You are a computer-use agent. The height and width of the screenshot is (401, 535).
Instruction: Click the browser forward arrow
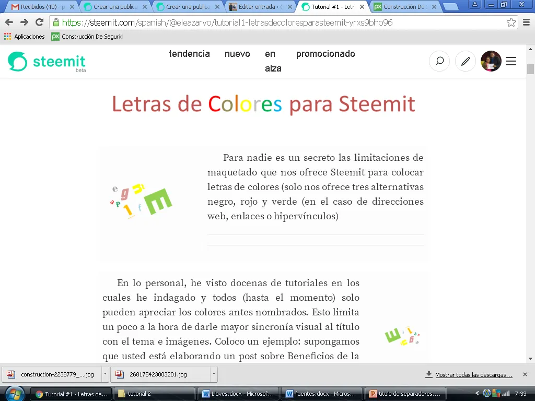(24, 22)
